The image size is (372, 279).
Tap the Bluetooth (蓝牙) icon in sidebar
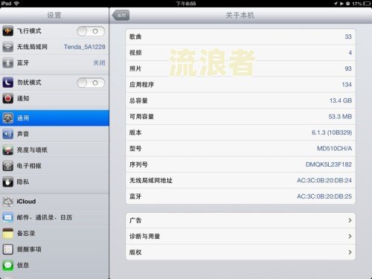(7, 63)
